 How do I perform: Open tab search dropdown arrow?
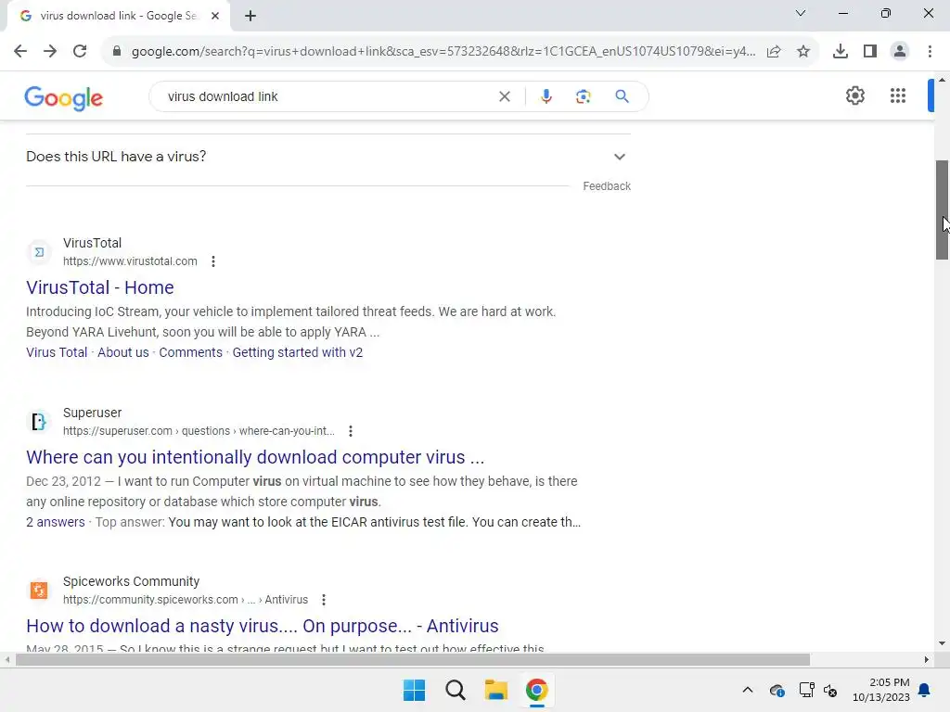801,13
